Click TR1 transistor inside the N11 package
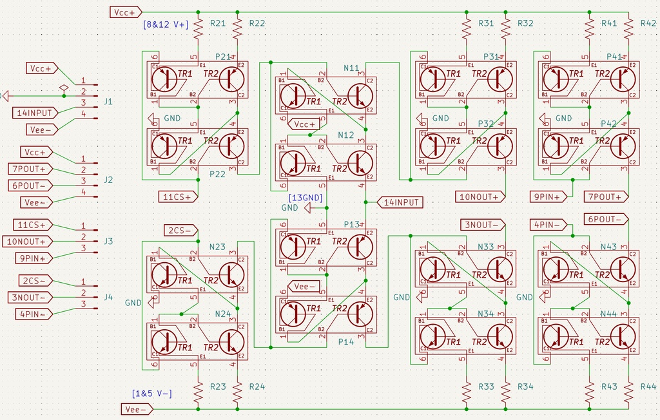The height and width of the screenshot is (420, 660). [x=293, y=96]
